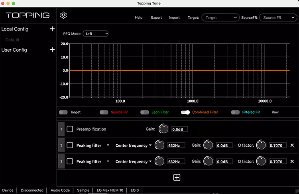Click Import in the top bar
Image resolution: width=299 pixels, height=194 pixels.
click(x=174, y=17)
